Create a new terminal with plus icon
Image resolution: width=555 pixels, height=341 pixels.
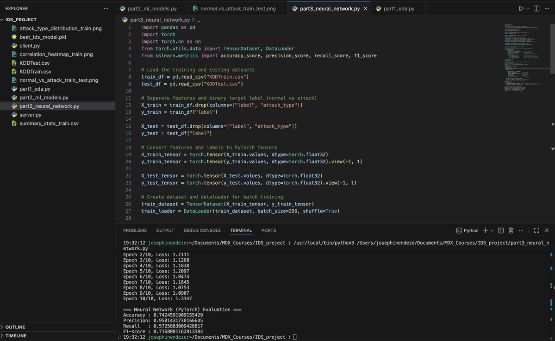click(x=485, y=230)
